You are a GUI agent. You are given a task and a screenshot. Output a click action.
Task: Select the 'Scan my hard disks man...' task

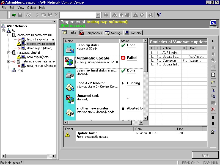pyautogui.click(x=103, y=75)
